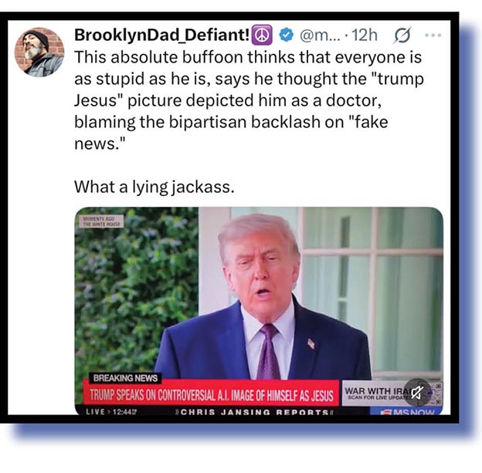
Task: Click the Grok slashed-circle icon
Action: tap(402, 35)
